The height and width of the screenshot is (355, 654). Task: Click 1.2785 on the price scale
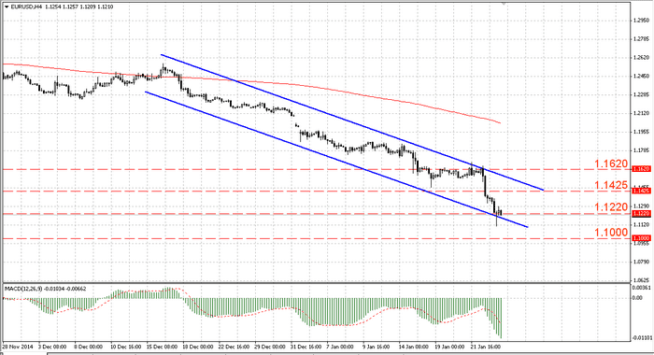point(641,40)
